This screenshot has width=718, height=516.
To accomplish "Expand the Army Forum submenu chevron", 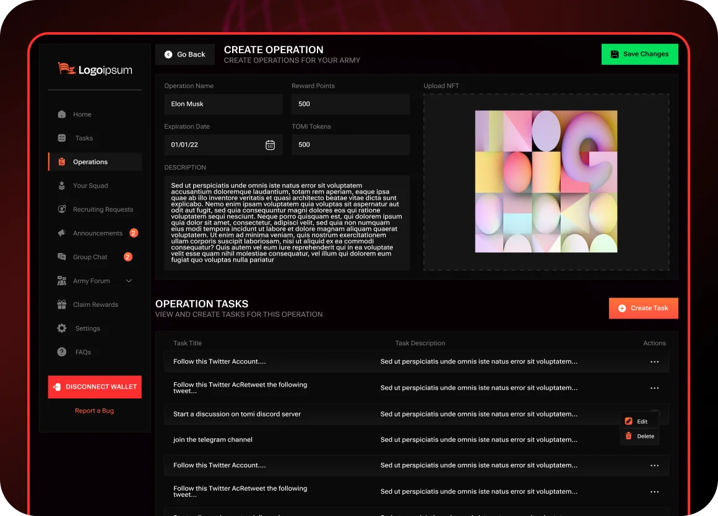I will 129,281.
